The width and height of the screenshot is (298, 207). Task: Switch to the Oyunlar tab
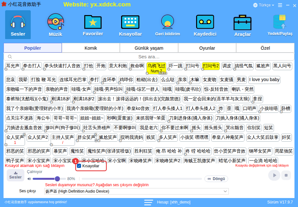pos(207,48)
